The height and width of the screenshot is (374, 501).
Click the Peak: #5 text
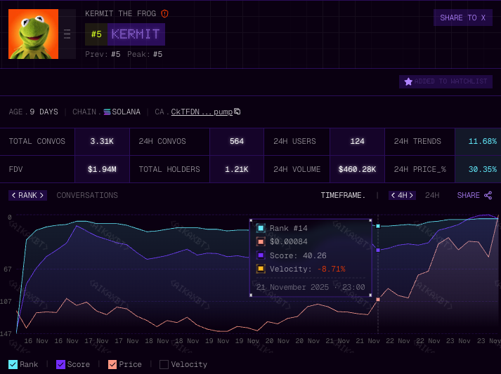click(145, 55)
